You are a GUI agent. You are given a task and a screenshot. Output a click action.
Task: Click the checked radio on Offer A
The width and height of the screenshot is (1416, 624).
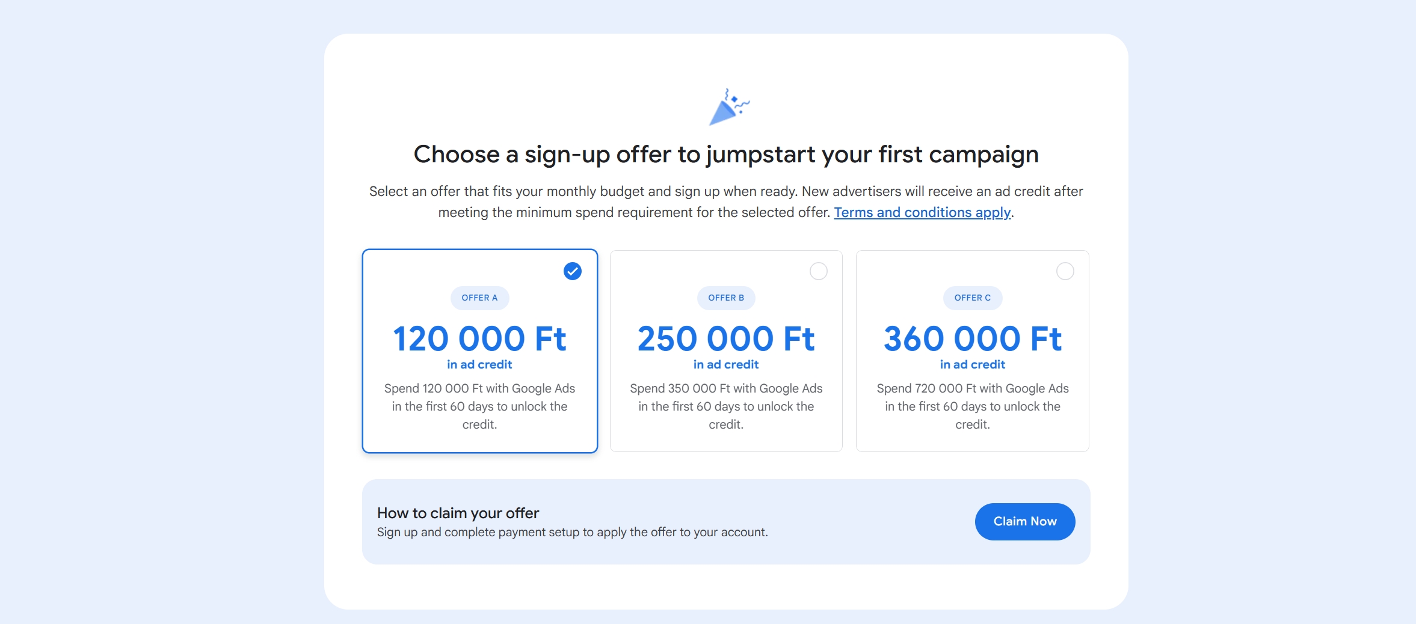click(573, 271)
